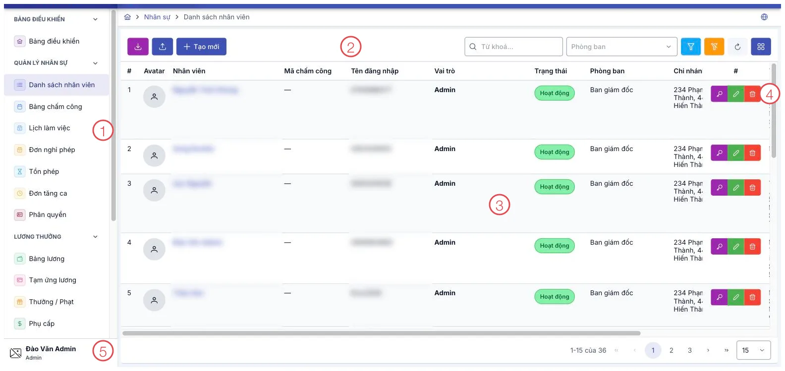
Task: Open Bảng lương menu item
Action: (x=56, y=259)
